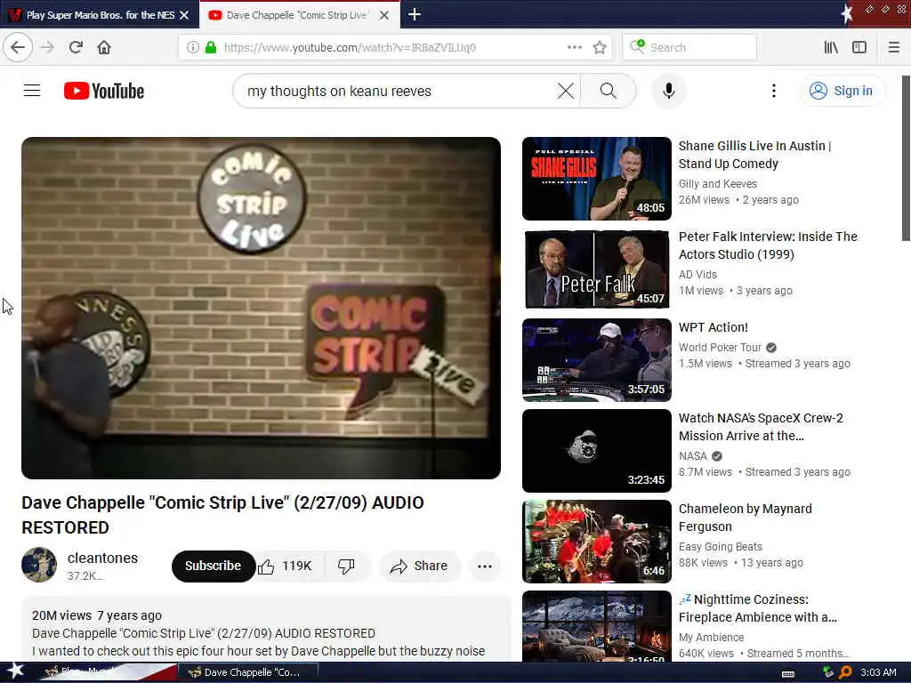This screenshot has height=683, width=911.
Task: Click the taskbar clock 3:03 AM
Action: coord(878,672)
